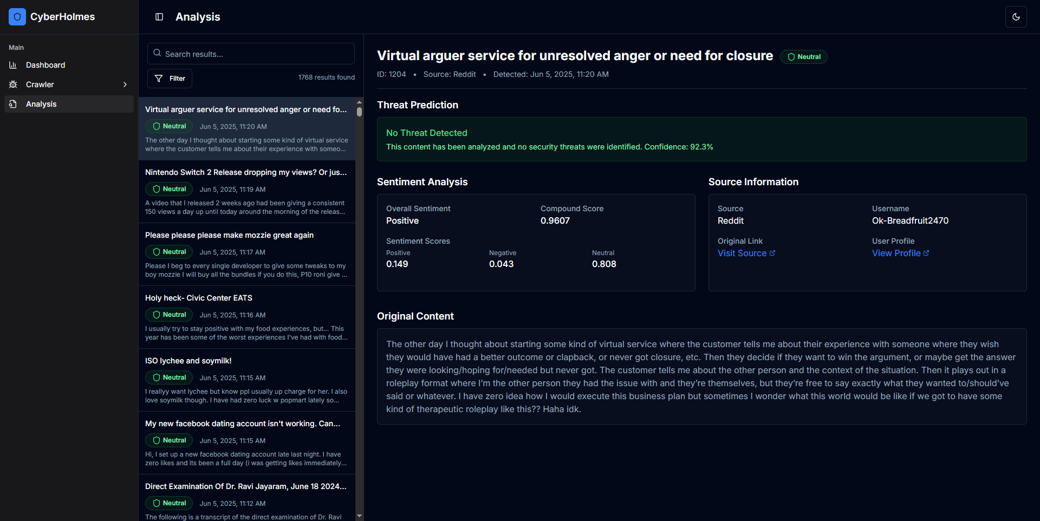1040x521 pixels.
Task: Click the '1768 results found' text
Action: [x=327, y=77]
